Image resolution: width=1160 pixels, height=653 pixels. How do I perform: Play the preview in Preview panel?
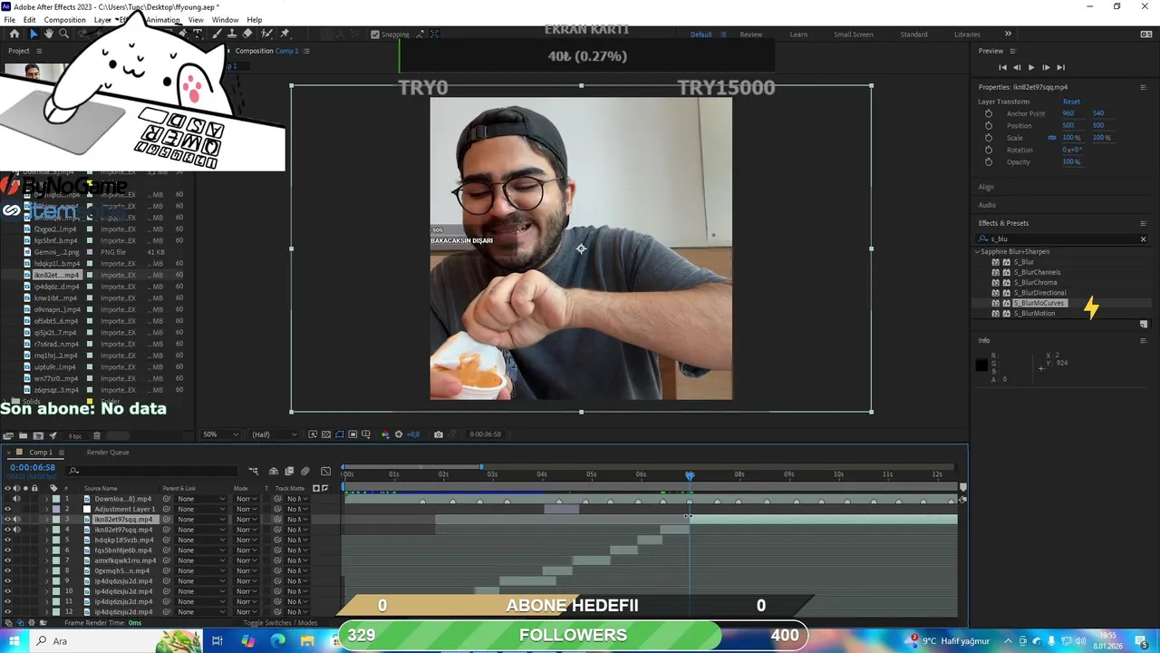tap(1030, 67)
